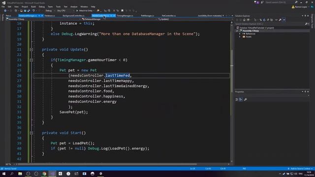Viewport: 315px width, 177px height.
Task: Expand the Assets folder in Solution Explorer
Action: [x=240, y=37]
